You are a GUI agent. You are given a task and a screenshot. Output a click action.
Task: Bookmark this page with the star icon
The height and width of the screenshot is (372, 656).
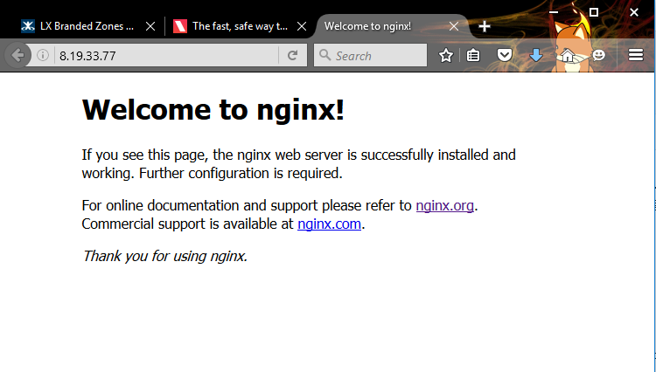[446, 55]
